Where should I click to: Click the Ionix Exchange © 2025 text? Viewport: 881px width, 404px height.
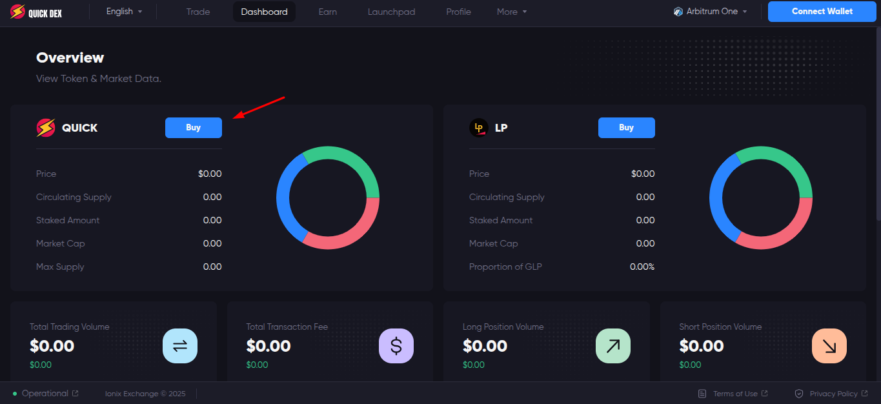pos(145,394)
